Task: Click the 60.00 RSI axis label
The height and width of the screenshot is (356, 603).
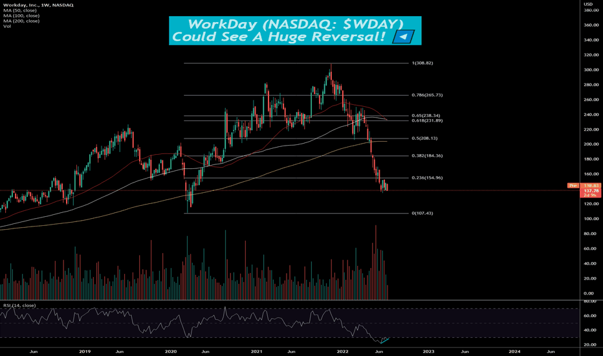Action: pos(590,316)
